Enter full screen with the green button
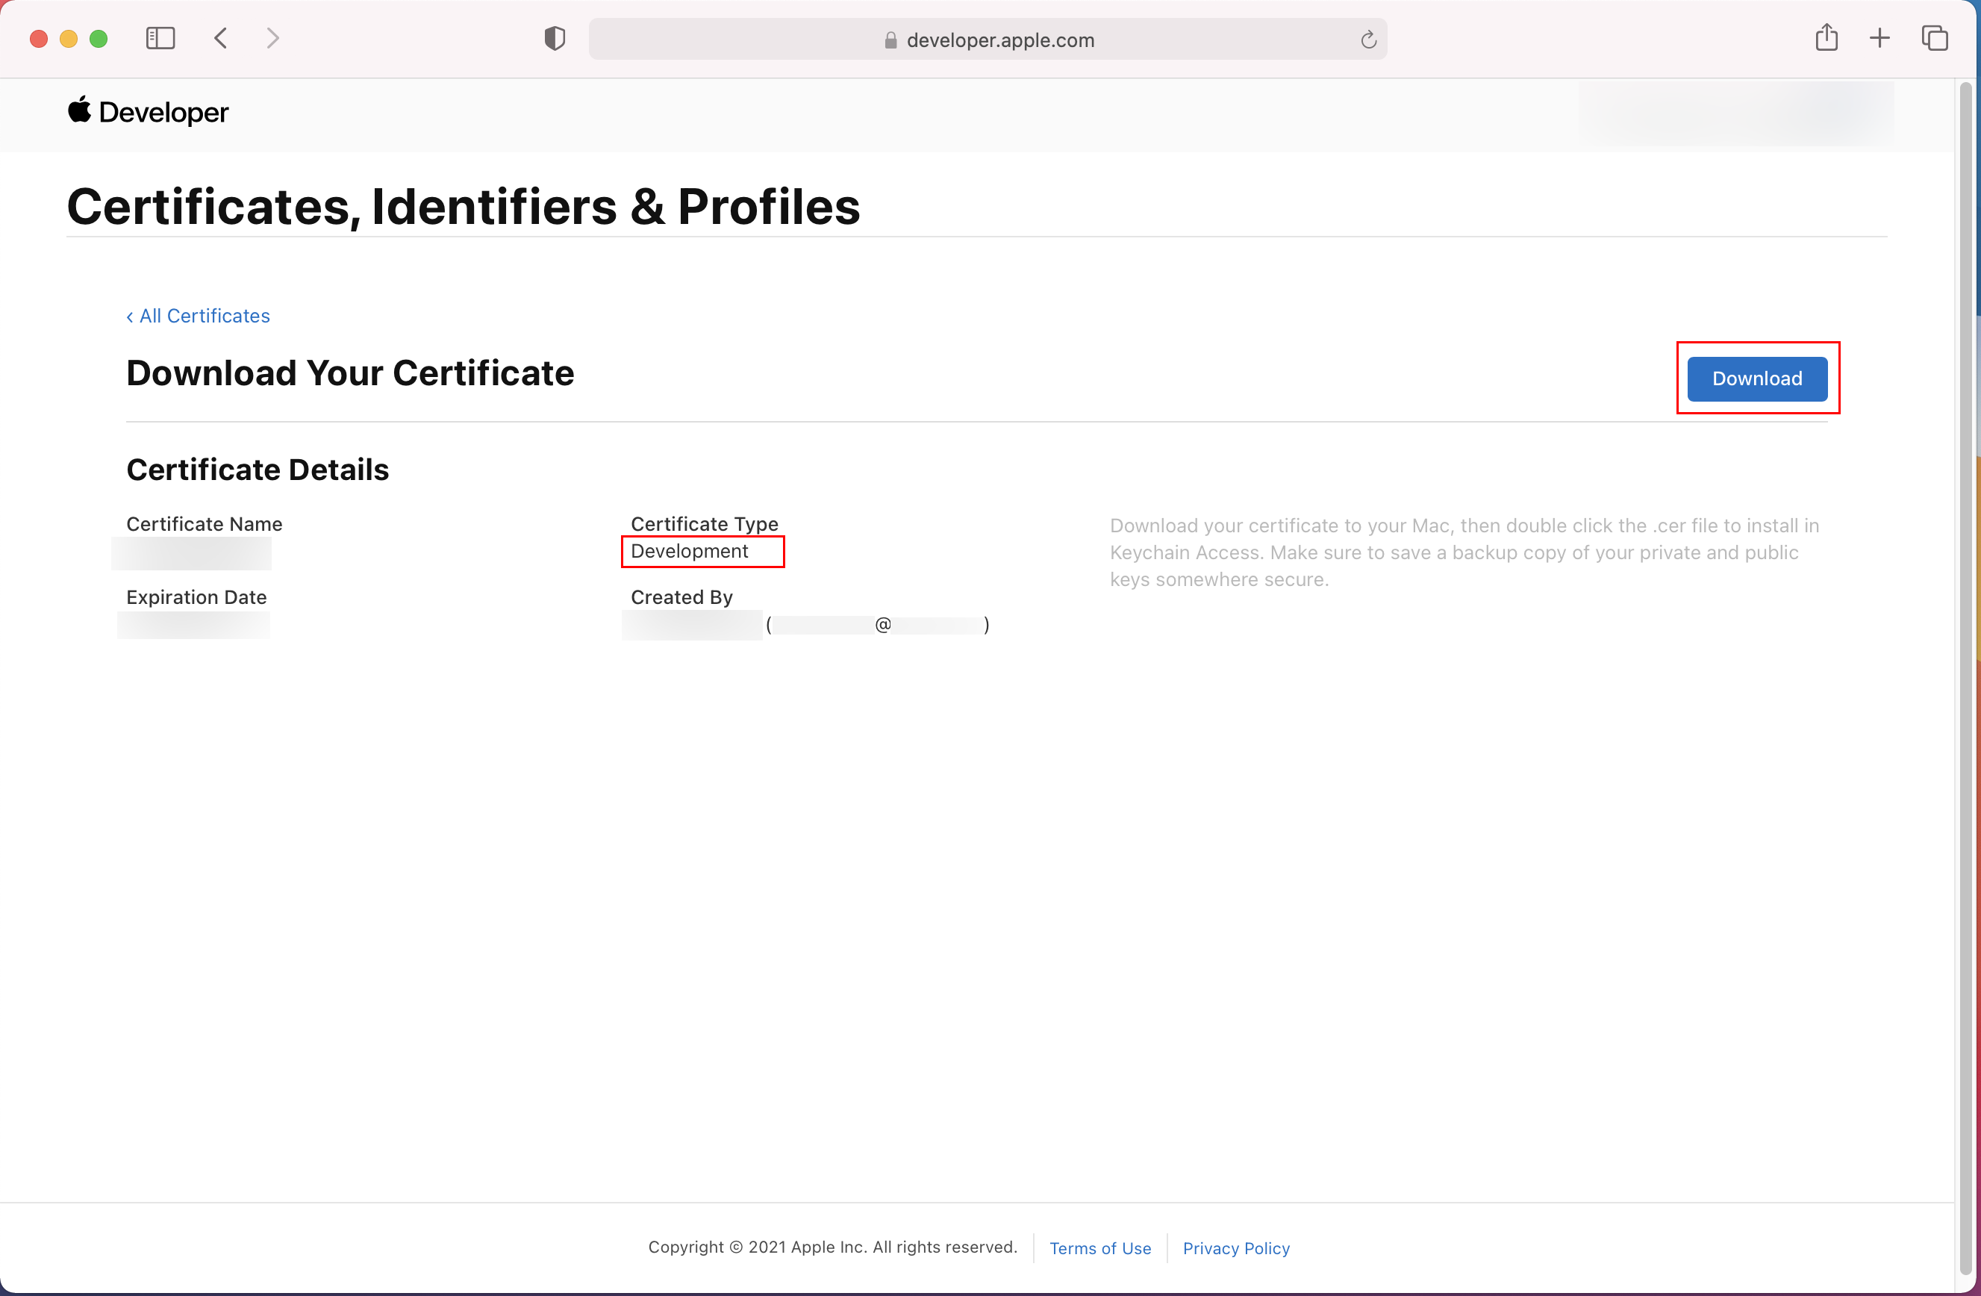The height and width of the screenshot is (1296, 1981). point(99,38)
